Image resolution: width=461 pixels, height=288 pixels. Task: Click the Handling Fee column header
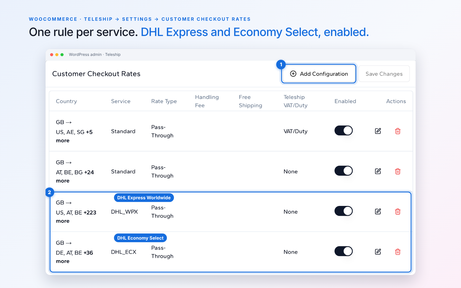pyautogui.click(x=207, y=101)
